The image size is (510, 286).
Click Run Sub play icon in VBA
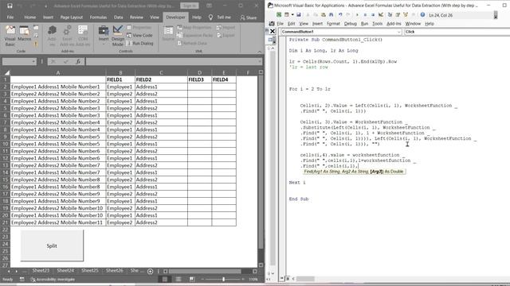tap(357, 15)
